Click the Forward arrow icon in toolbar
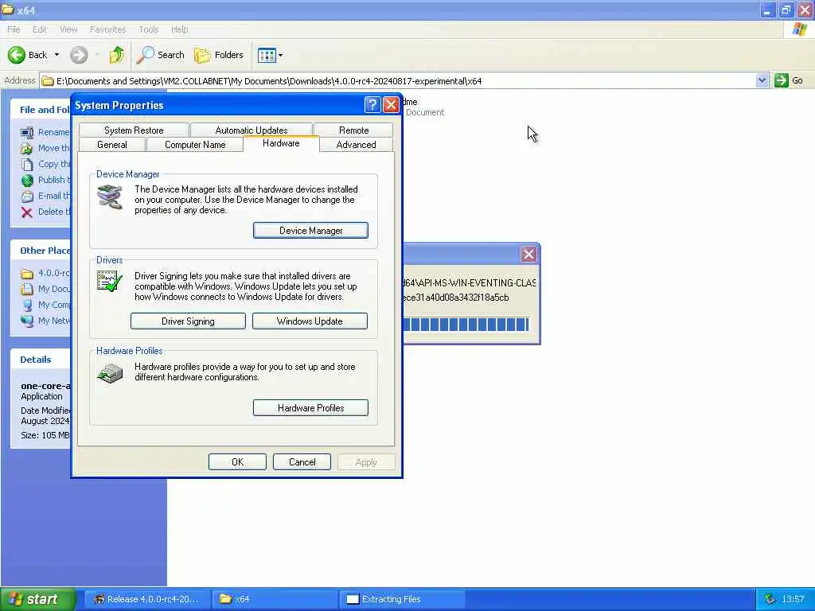Image resolution: width=815 pixels, height=611 pixels. [x=79, y=55]
